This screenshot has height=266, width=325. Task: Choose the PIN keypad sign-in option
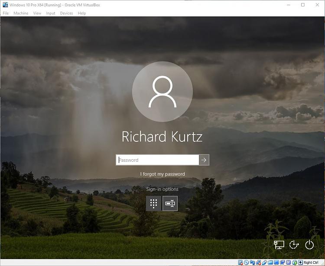coord(153,204)
